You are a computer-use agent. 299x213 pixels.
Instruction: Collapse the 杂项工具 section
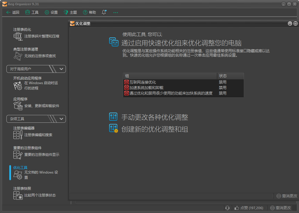[x=36, y=119]
